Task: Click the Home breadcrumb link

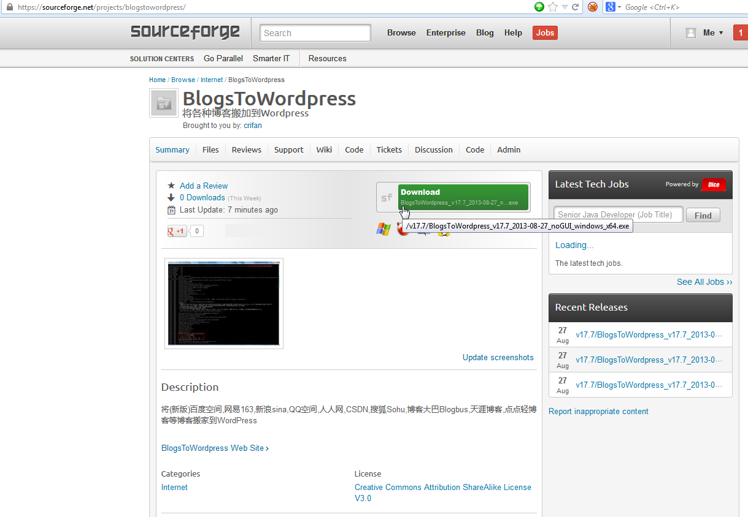Action: (x=157, y=80)
